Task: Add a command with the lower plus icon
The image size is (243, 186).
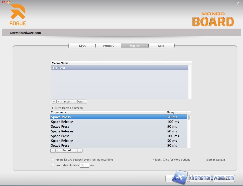Action: pyautogui.click(x=53, y=151)
